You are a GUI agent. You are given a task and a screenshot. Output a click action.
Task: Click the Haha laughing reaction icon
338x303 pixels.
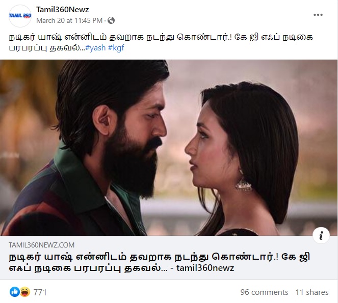pyautogui.click(x=25, y=292)
